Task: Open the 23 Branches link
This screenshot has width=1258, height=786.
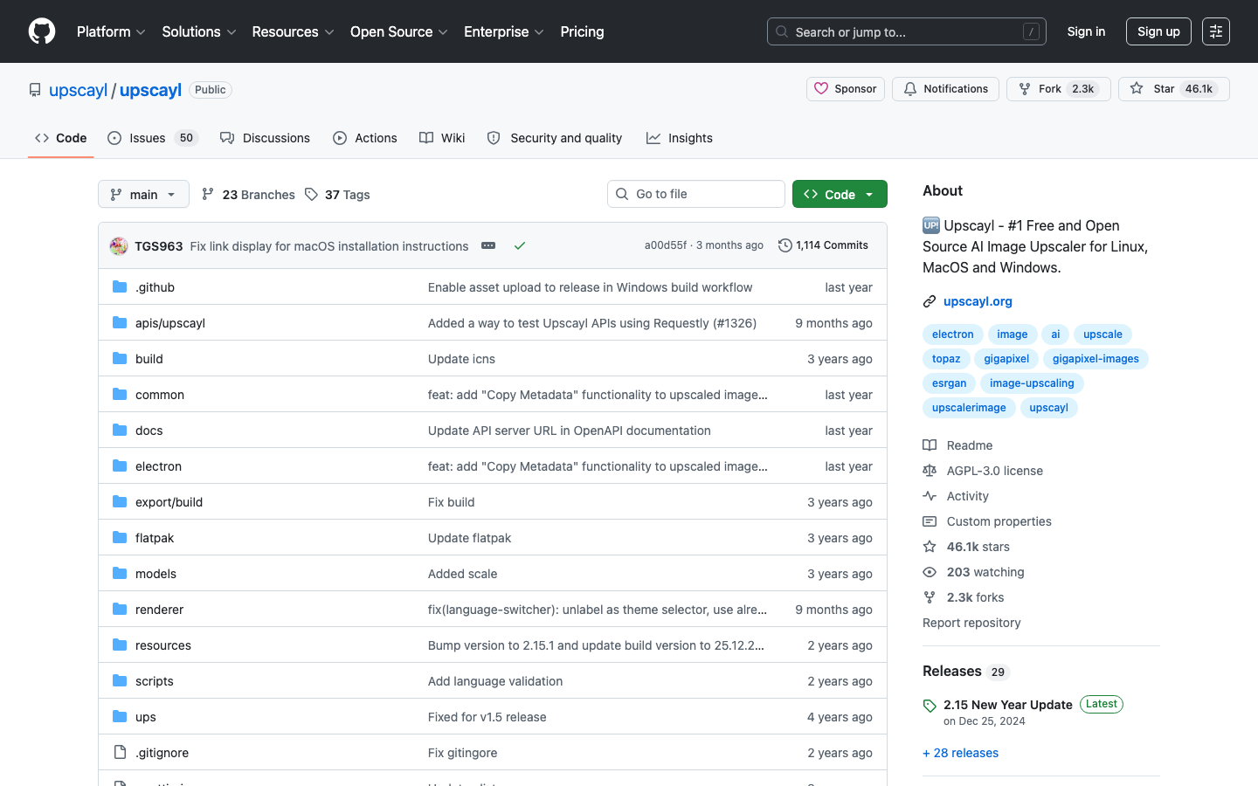Action: point(248,194)
